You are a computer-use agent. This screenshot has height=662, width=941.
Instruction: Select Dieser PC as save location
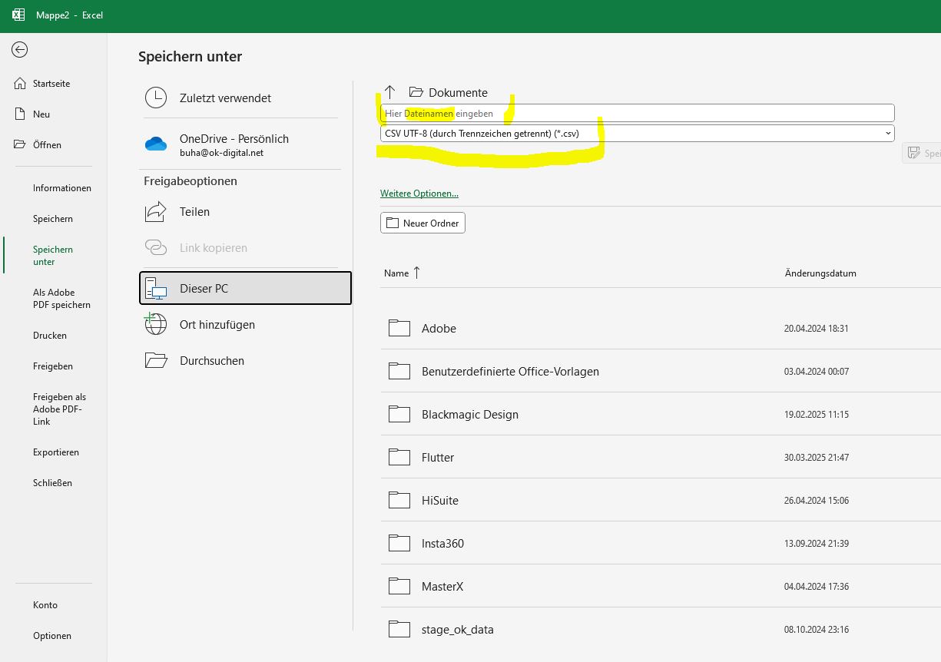coord(245,288)
